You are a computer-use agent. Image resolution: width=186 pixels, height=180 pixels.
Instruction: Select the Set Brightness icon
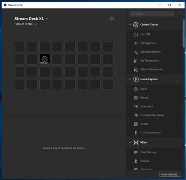click(136, 43)
